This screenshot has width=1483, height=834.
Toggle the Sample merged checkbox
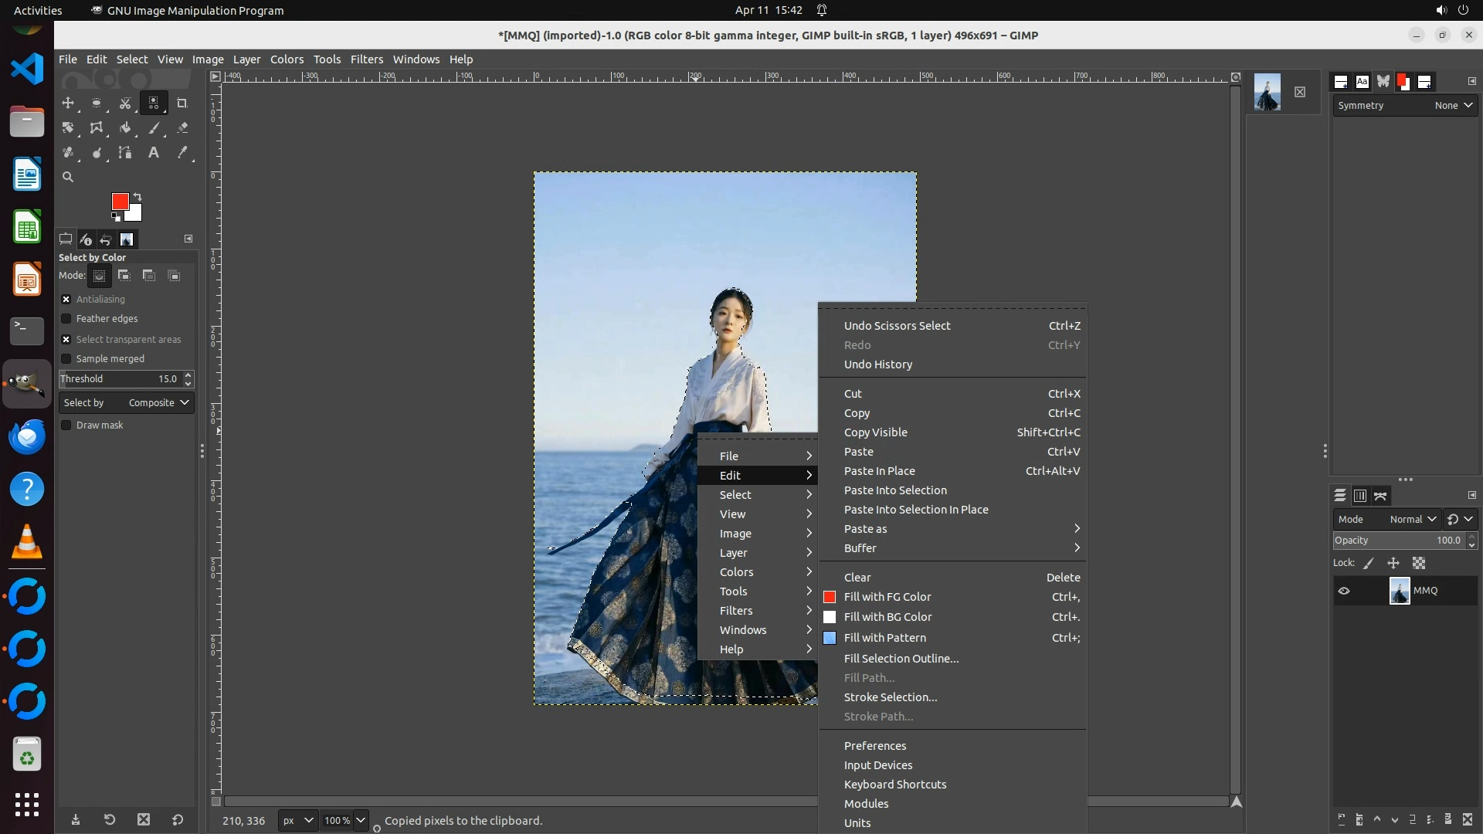[66, 359]
